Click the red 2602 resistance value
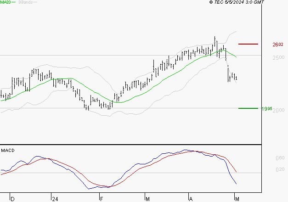Image resolution: width=288 pixels, height=202 pixels. (x=278, y=45)
